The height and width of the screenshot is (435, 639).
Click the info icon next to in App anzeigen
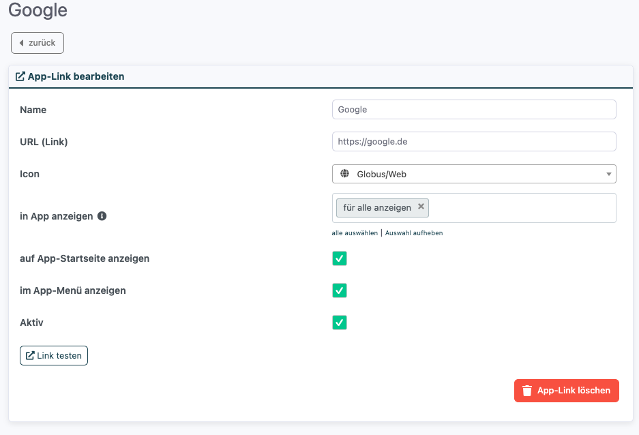(x=102, y=216)
